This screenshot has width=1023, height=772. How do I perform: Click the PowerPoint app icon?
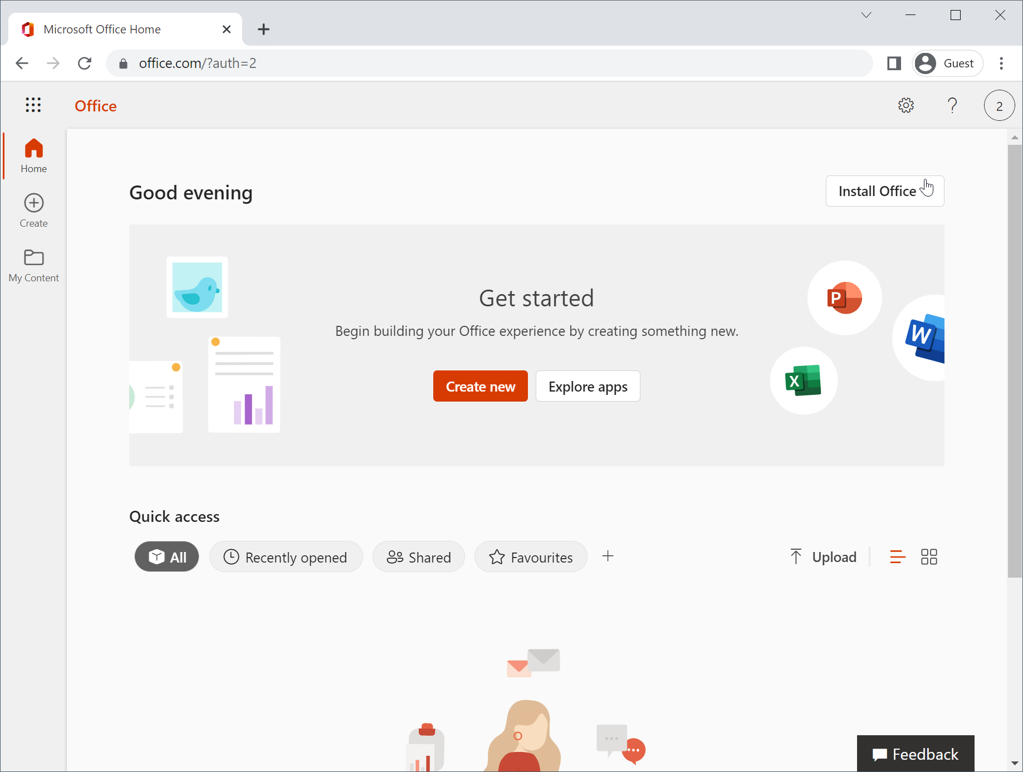(844, 298)
